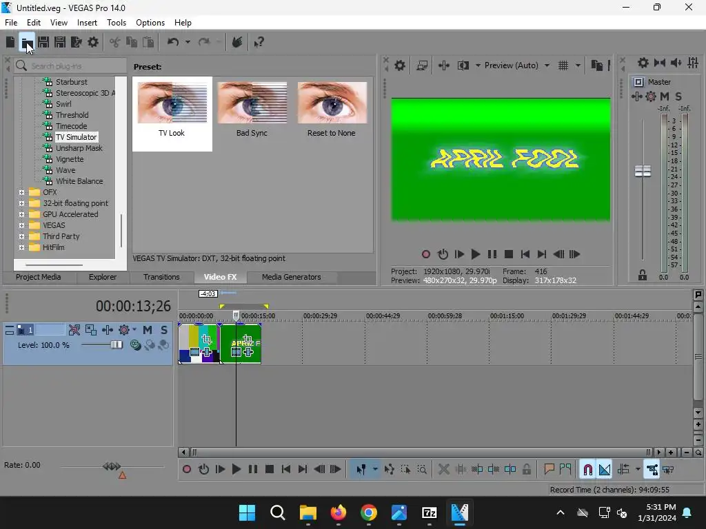The width and height of the screenshot is (706, 529).
Task: Click the Trim timeline tool icon
Action: pos(461,470)
